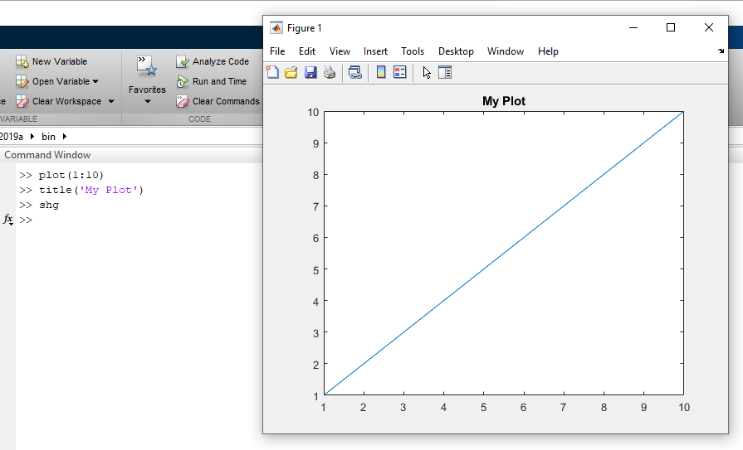Click the Run and Time icon
The height and width of the screenshot is (450, 743).
point(183,81)
